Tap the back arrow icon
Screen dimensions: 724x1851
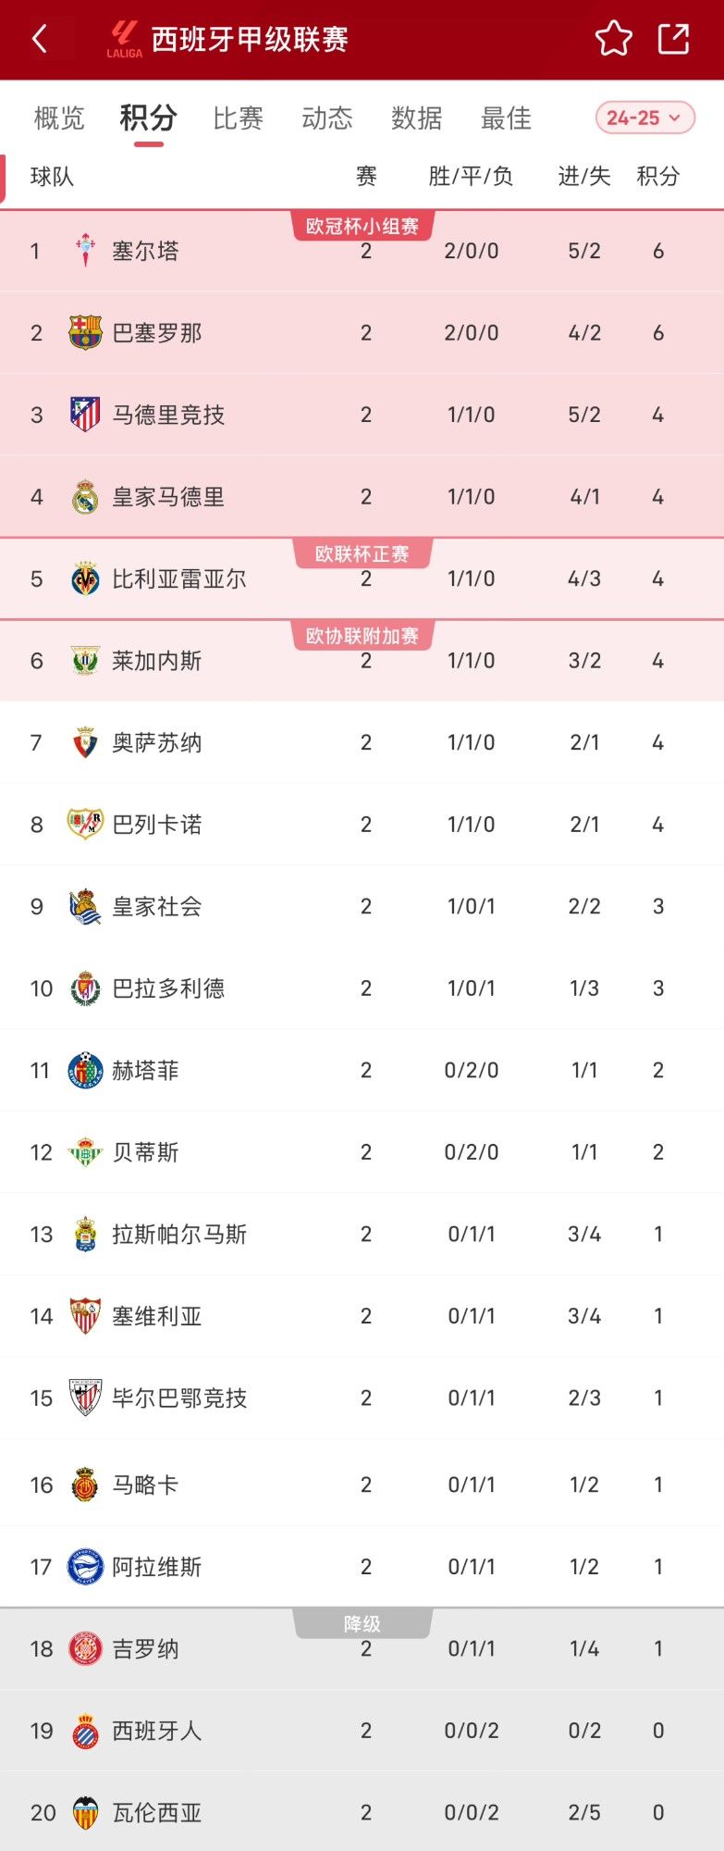tap(40, 39)
